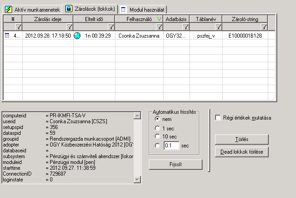Click the moduleid Pénzügyi modul line

(x=49, y=162)
